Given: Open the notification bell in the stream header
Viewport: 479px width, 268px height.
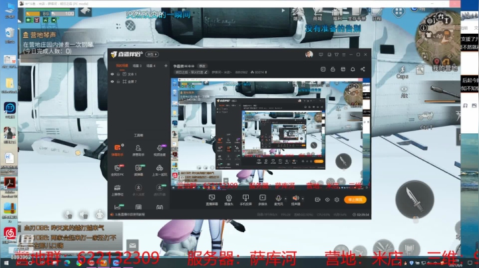Looking at the screenshot, I should (353, 70).
